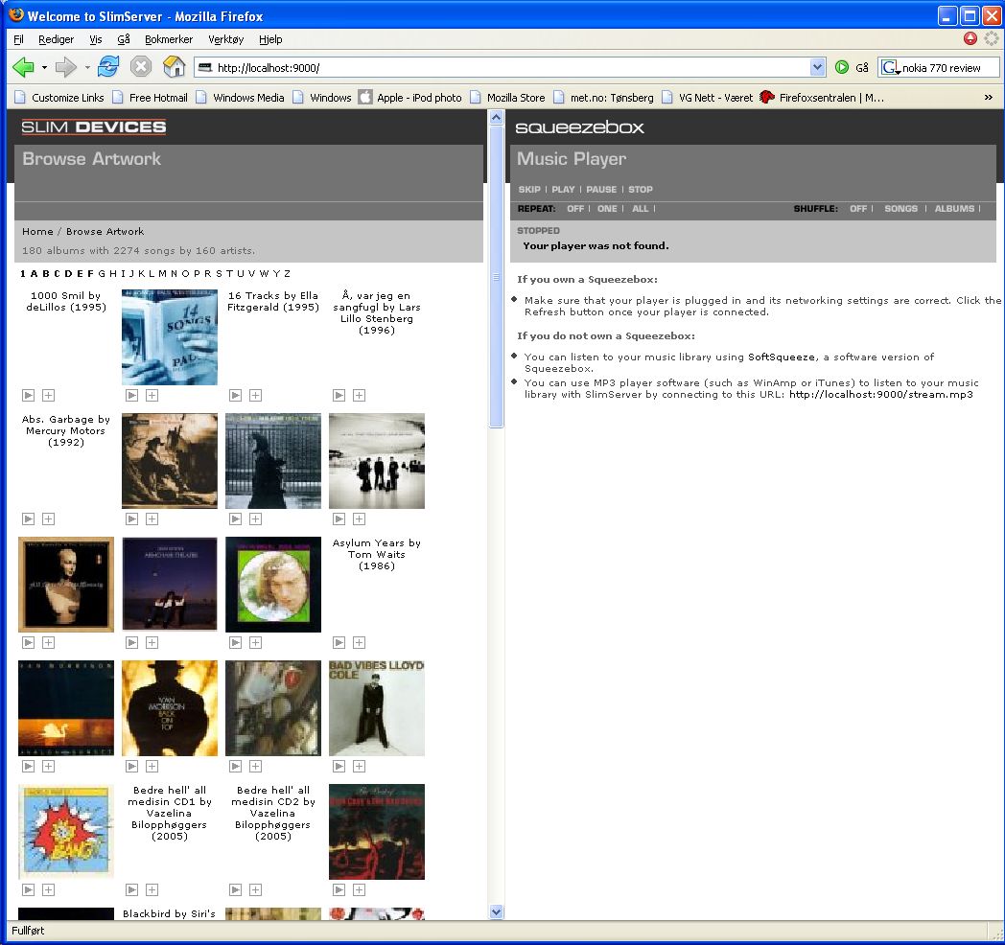Click the green Go arrow icon
This screenshot has width=1005, height=945.
pos(842,67)
